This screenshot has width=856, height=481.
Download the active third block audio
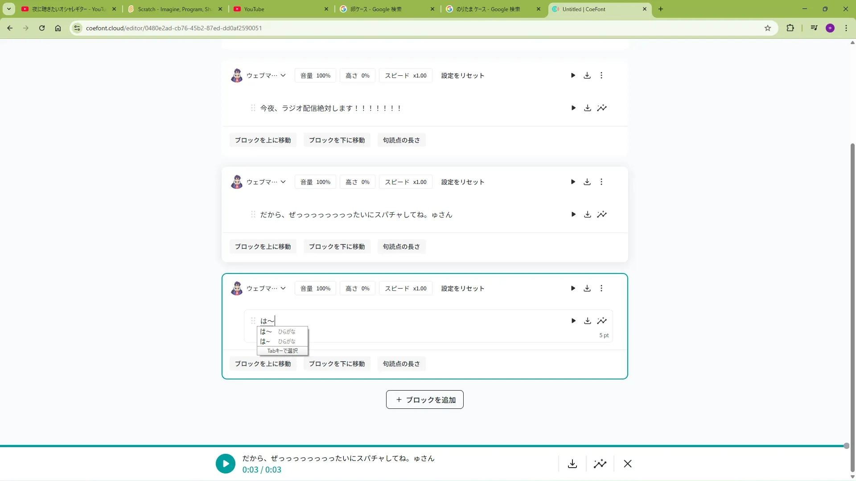coord(587,288)
